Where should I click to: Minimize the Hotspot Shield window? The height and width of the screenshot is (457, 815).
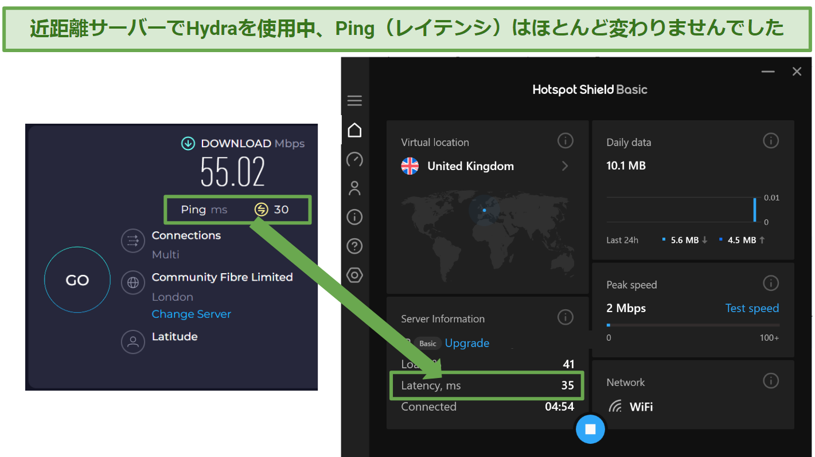[x=768, y=72]
